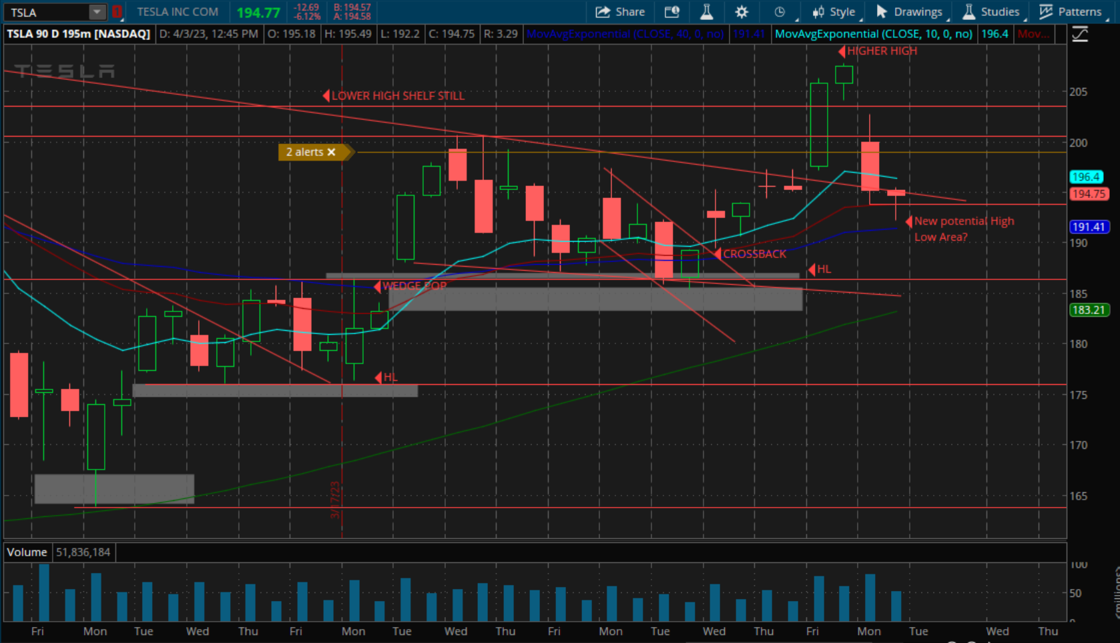Select the CROSSBACK annotation label

(755, 254)
